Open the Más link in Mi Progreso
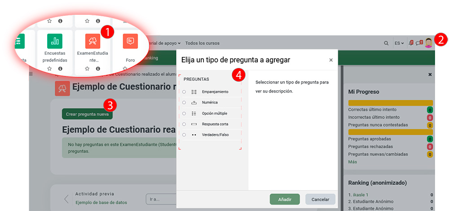Screen dimensions: 449x211 pyautogui.click(x=352, y=162)
